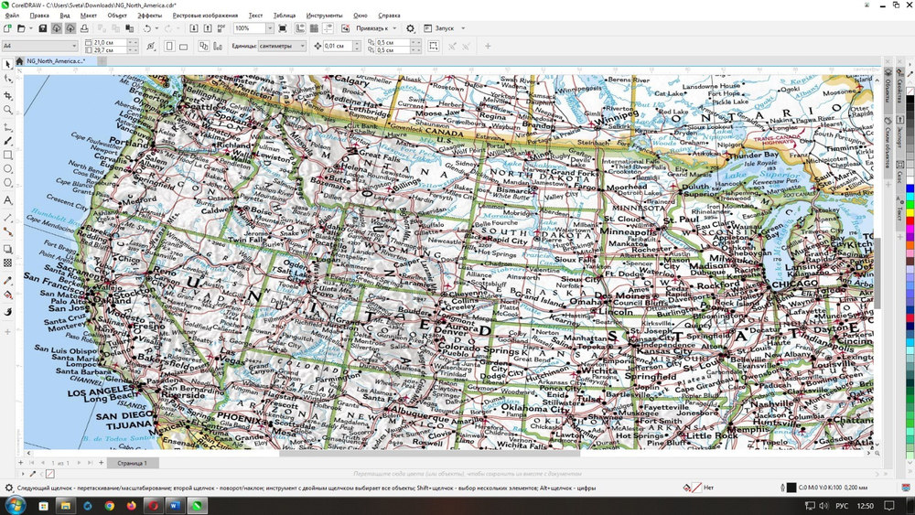Viewport: 915px width, 515px height.
Task: Select the Shape edit tool
Action: tap(7, 79)
